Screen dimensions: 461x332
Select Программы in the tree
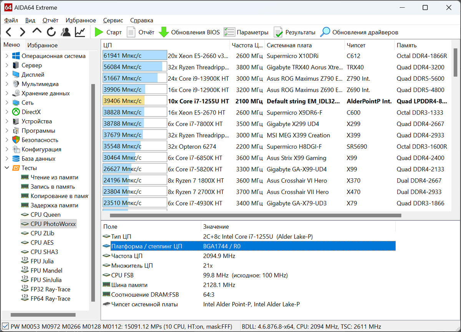coord(38,131)
